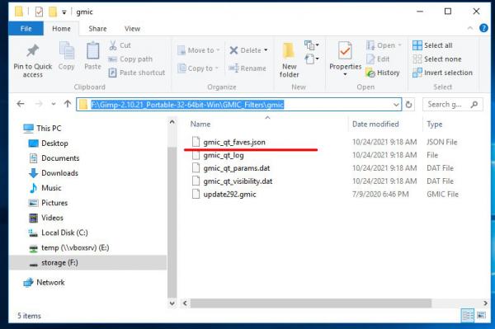Select the gmic_qt_faves.json file
The height and width of the screenshot is (329, 495).
pos(234,143)
